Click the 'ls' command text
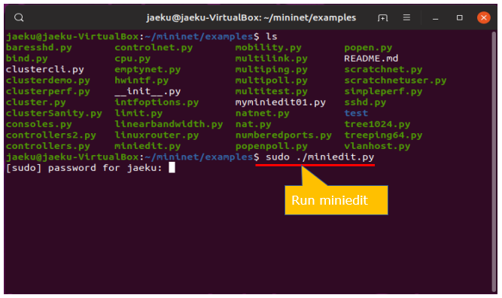The image size is (502, 298). [272, 36]
